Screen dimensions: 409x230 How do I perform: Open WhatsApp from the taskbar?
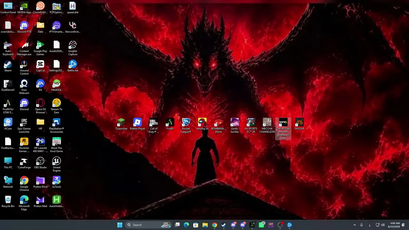[x=262, y=225]
